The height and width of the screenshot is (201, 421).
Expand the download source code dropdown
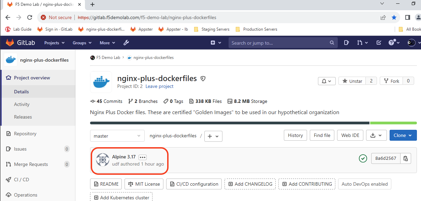(376, 135)
